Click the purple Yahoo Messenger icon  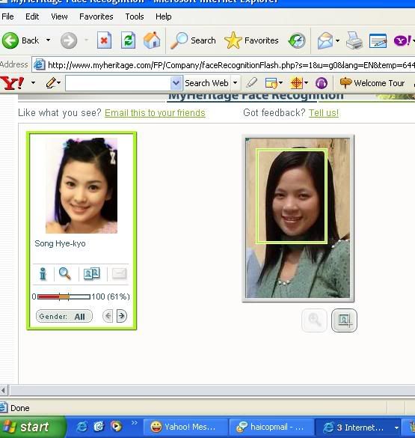coord(402,40)
